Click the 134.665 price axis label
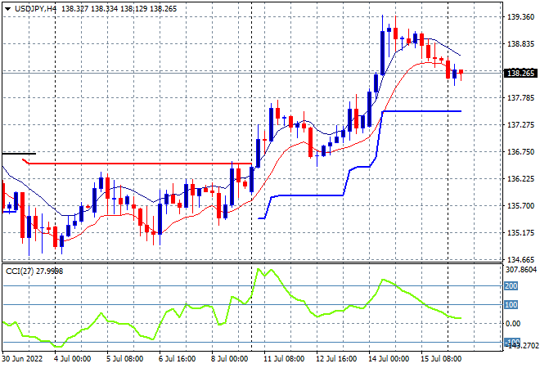540x368 pixels. pos(520,259)
